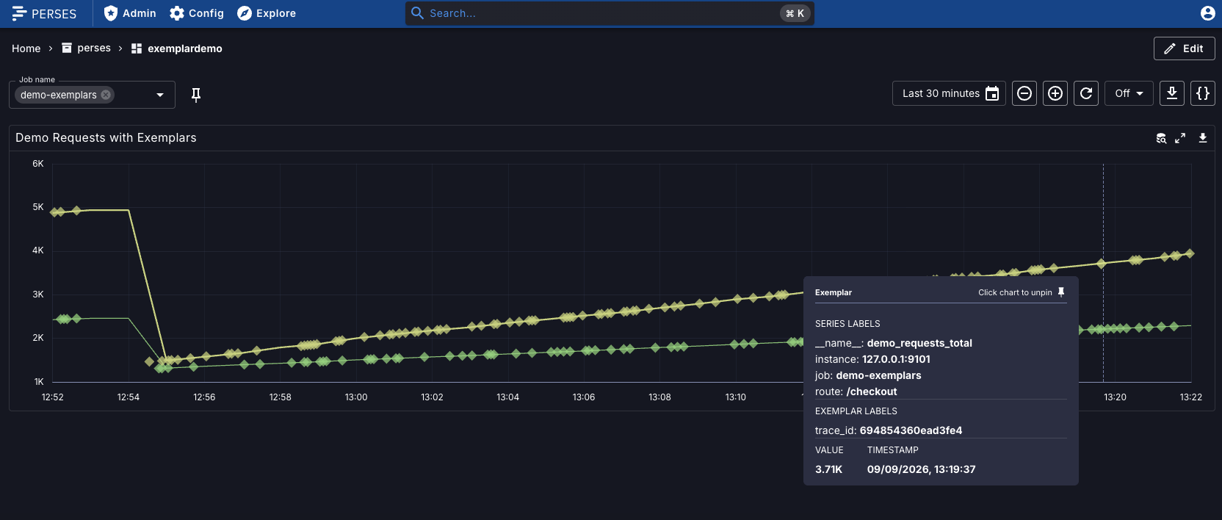
Task: Click the timestamp 09/09/2026, 13:19:37
Action: click(921, 469)
